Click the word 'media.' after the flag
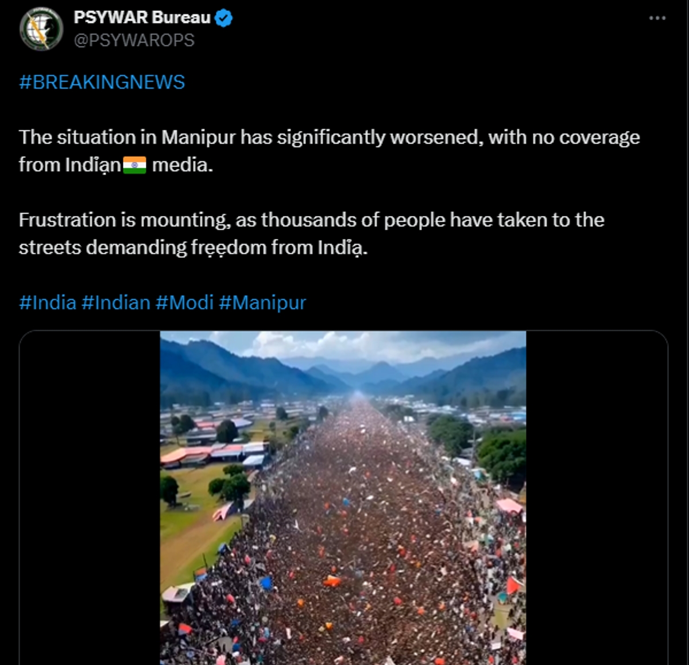 pos(183,165)
